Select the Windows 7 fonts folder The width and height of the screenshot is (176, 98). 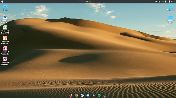[170, 19]
